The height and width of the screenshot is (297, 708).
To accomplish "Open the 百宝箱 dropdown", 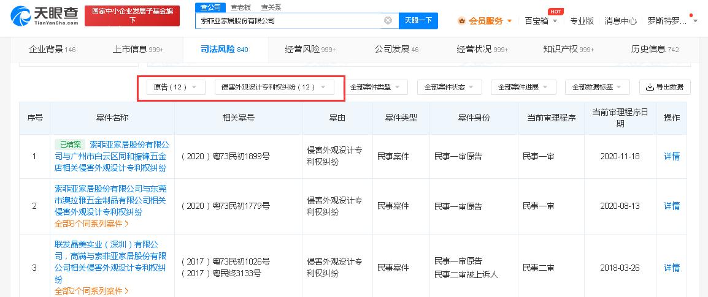I will [541, 21].
